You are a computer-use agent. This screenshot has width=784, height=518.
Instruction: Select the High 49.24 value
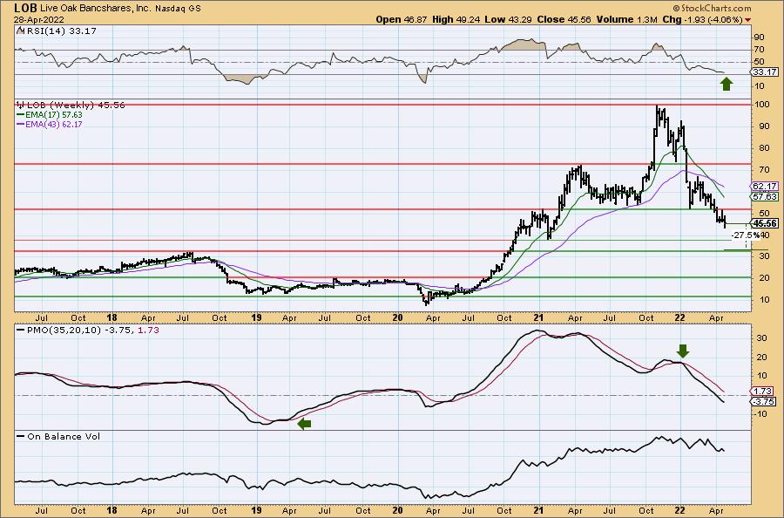[x=455, y=19]
